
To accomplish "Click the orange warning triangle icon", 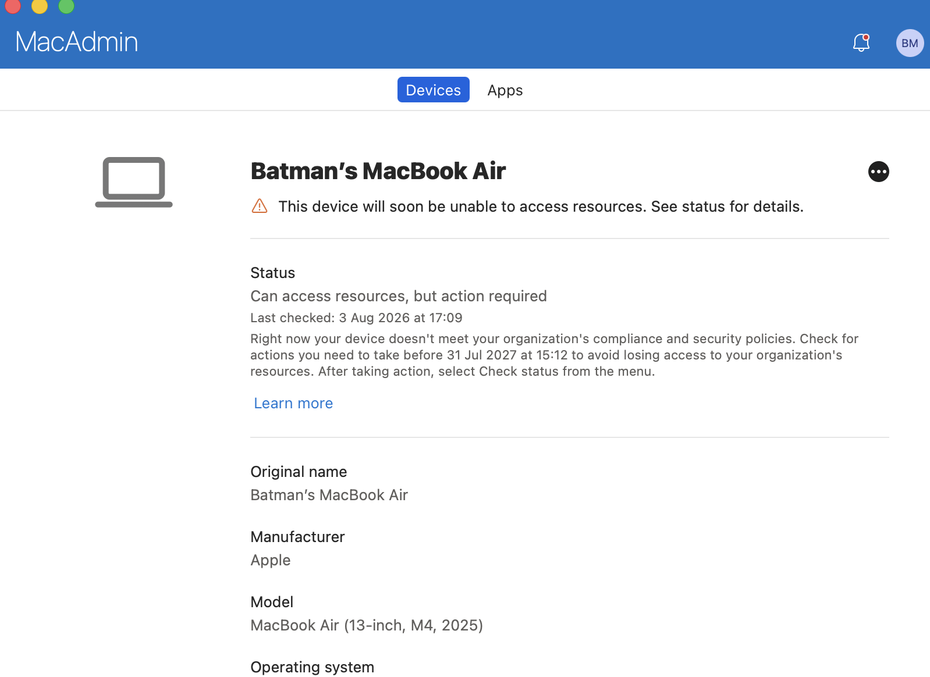I will tap(260, 206).
